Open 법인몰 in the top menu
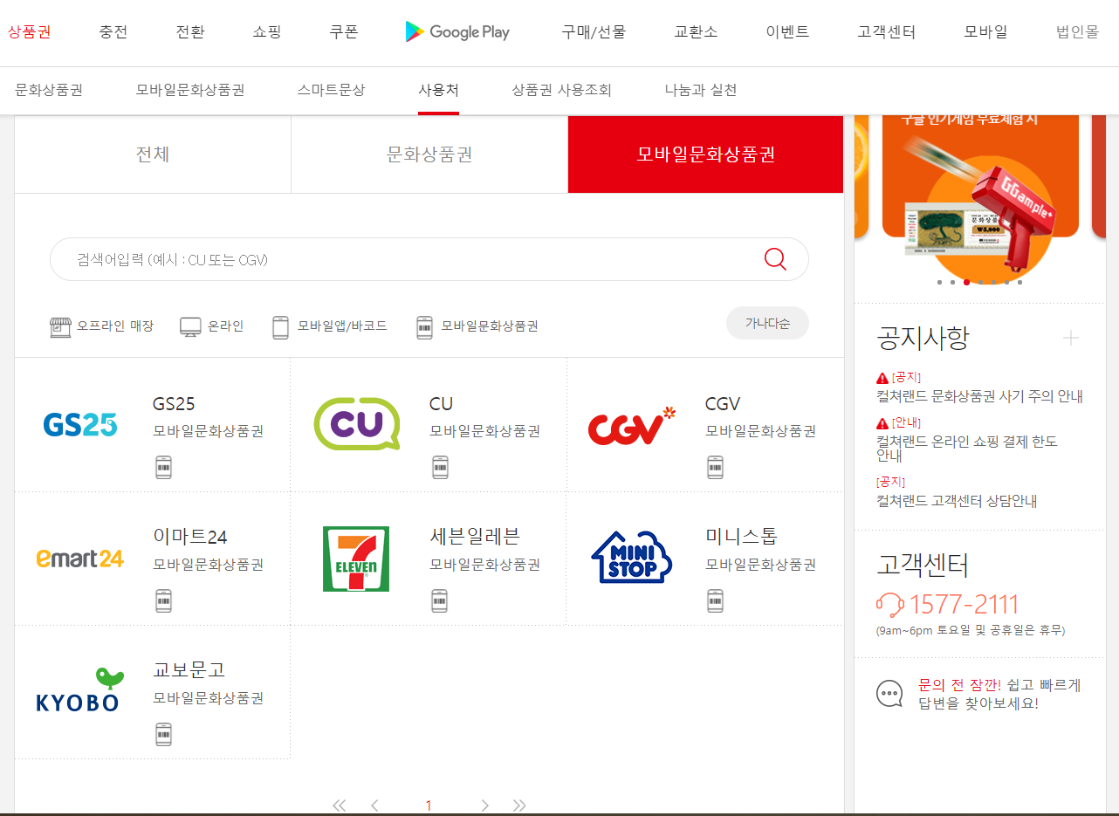Image resolution: width=1119 pixels, height=816 pixels. (1078, 32)
